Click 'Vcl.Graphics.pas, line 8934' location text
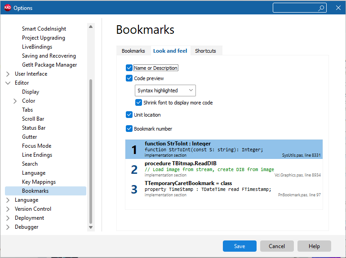This screenshot has width=346, height=258. click(297, 175)
